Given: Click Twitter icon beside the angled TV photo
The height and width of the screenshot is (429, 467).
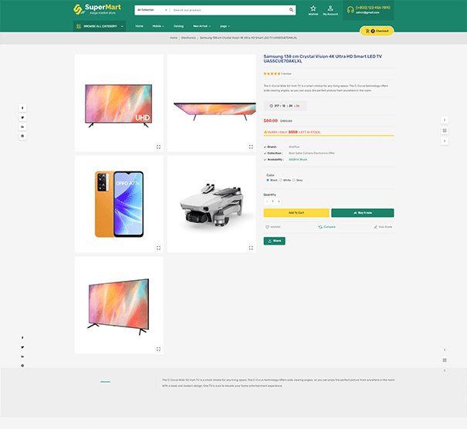Looking at the screenshot, I should click(x=22, y=347).
